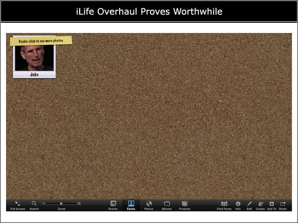Open the Create menu
Image resolution: width=298 pixels, height=223 pixels.
pos(260,205)
